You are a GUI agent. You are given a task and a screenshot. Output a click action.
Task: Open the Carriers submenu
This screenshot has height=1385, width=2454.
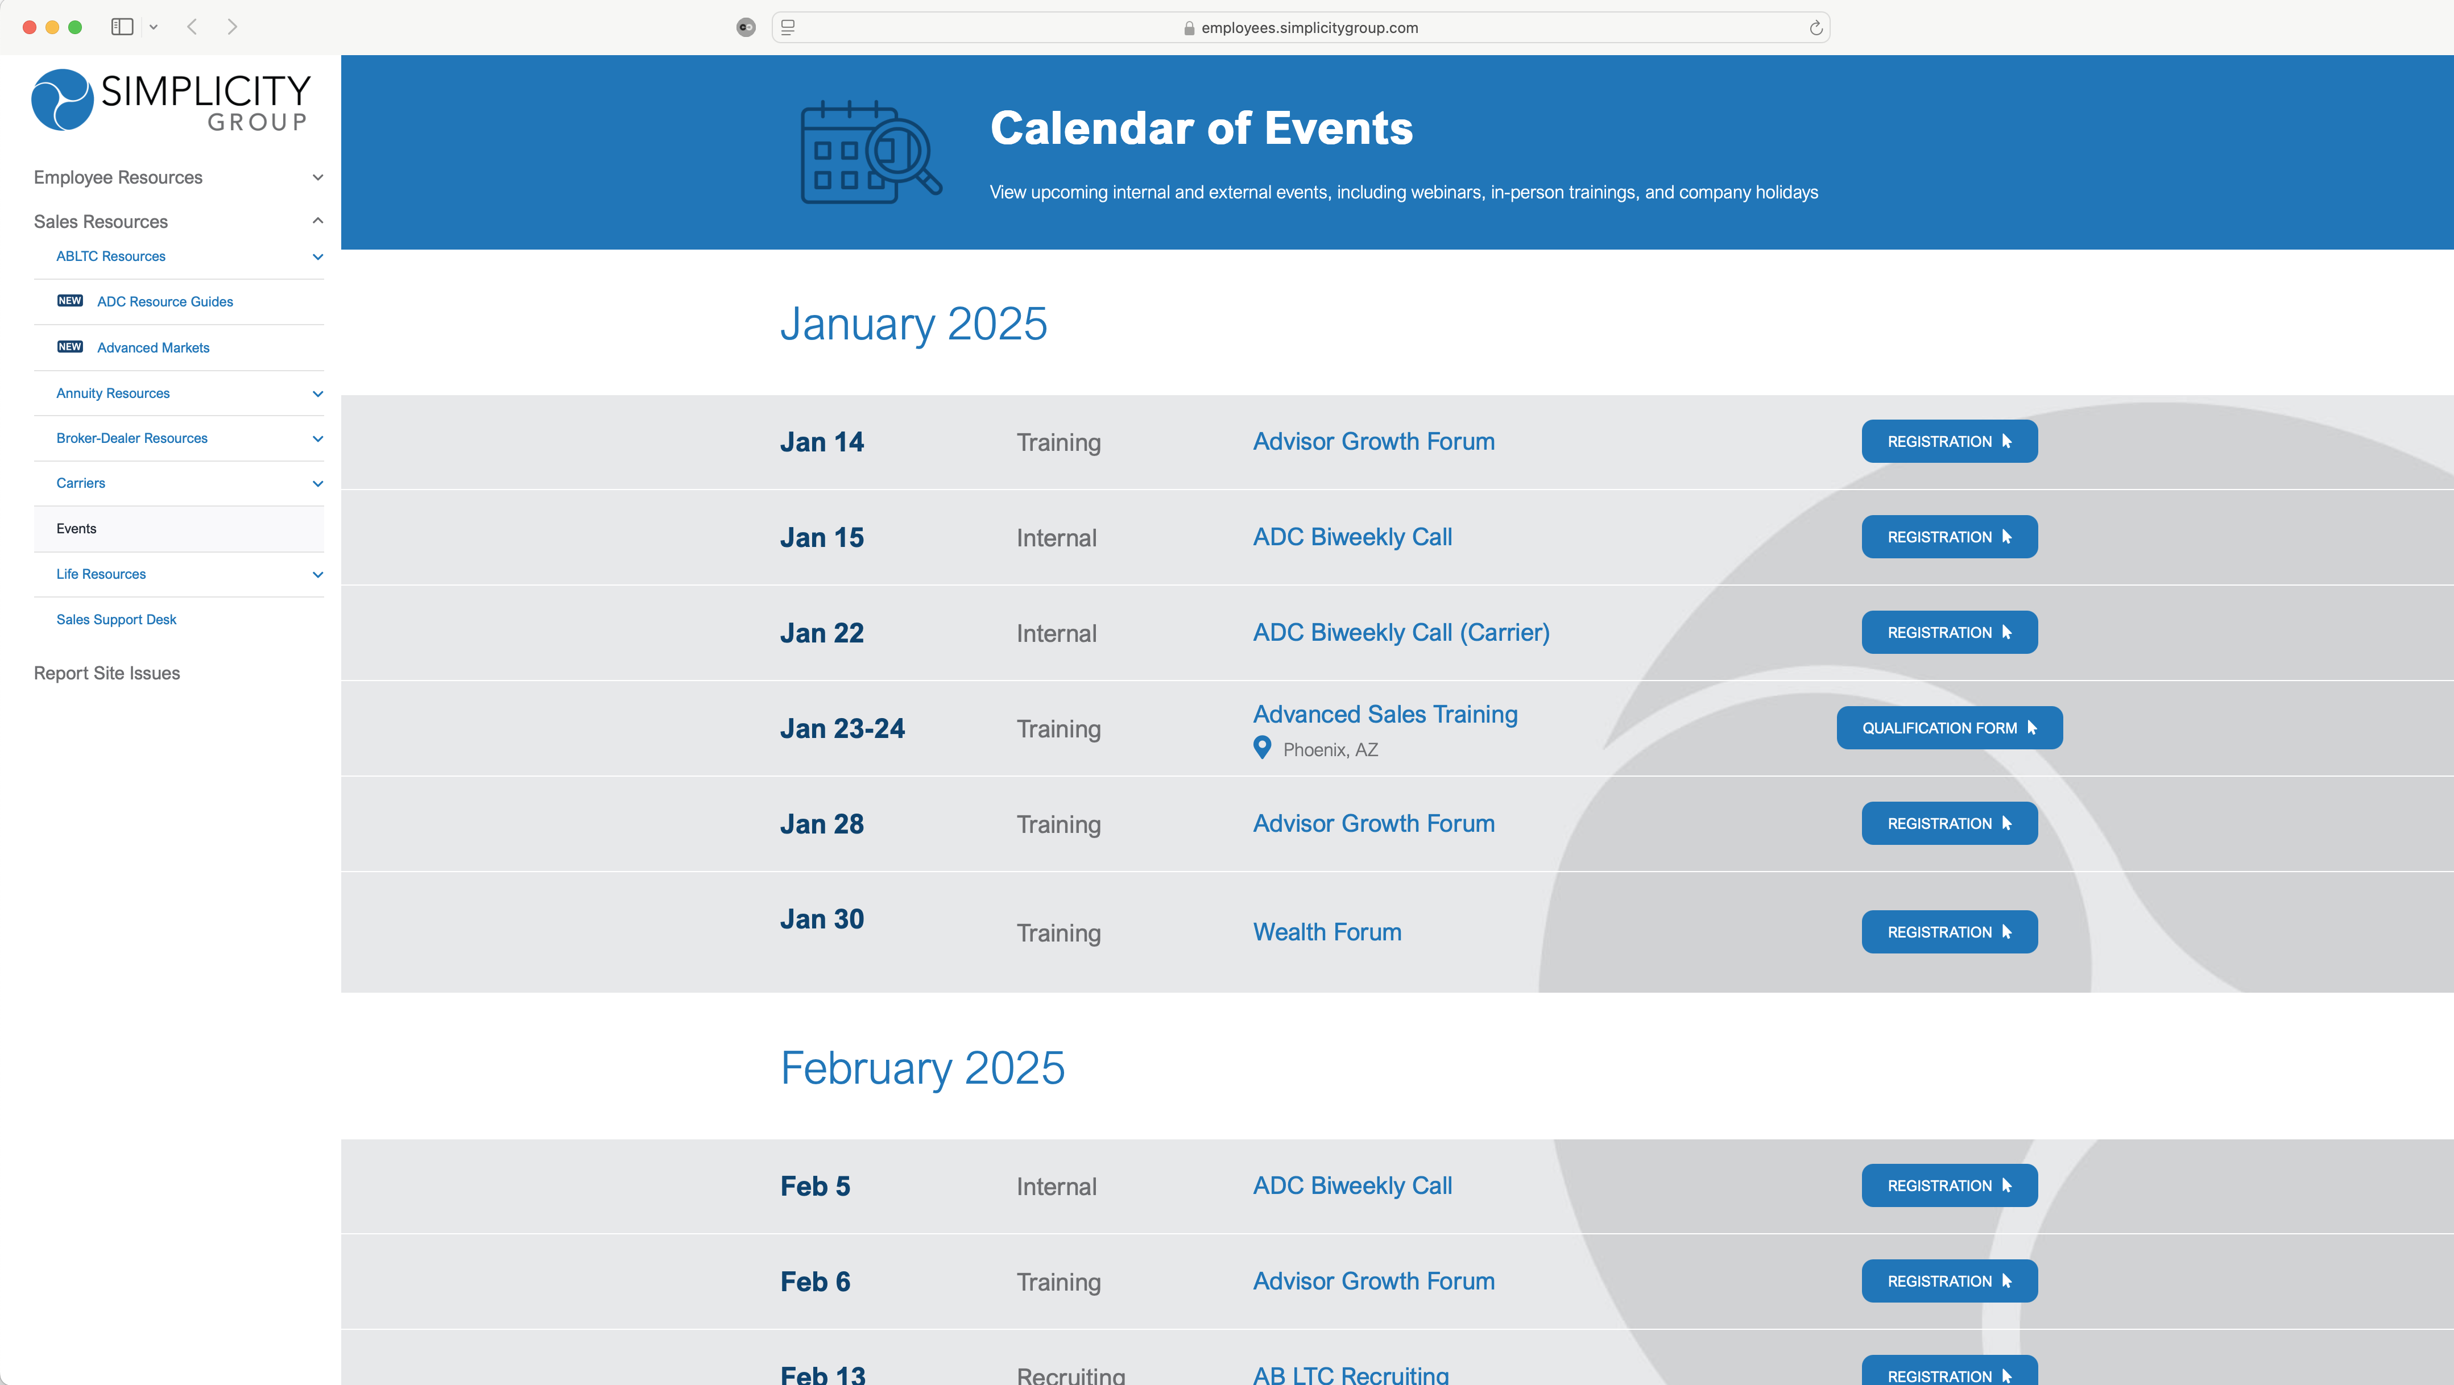point(317,483)
